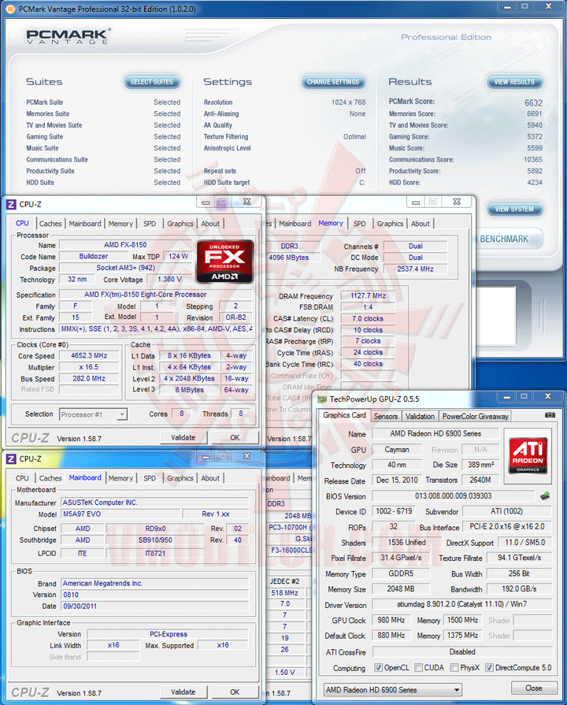Open the Graphics tab in the top CPU-Z window
The height and width of the screenshot is (705, 567).
point(180,224)
